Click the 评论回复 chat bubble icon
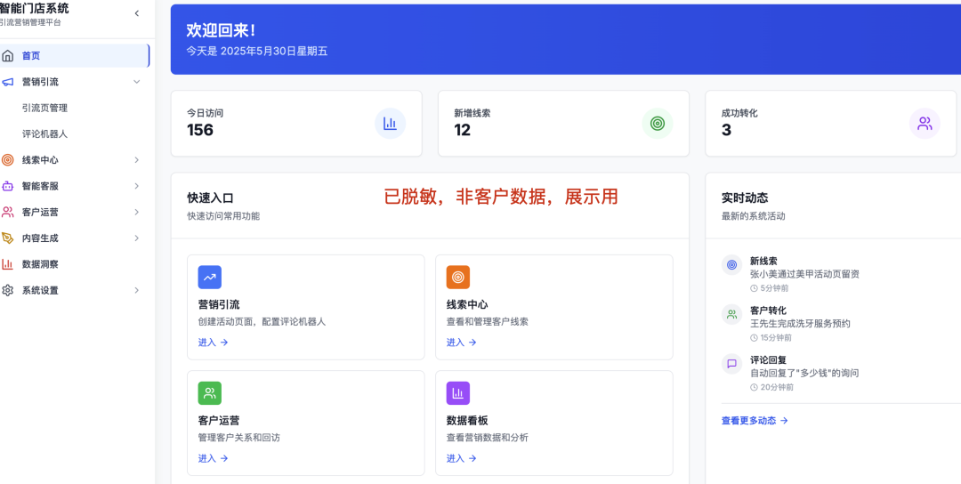The width and height of the screenshot is (961, 484). [x=731, y=363]
